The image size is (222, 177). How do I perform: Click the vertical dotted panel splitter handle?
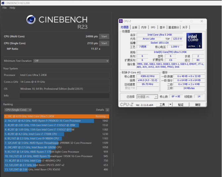pyautogui.click(x=113, y=160)
